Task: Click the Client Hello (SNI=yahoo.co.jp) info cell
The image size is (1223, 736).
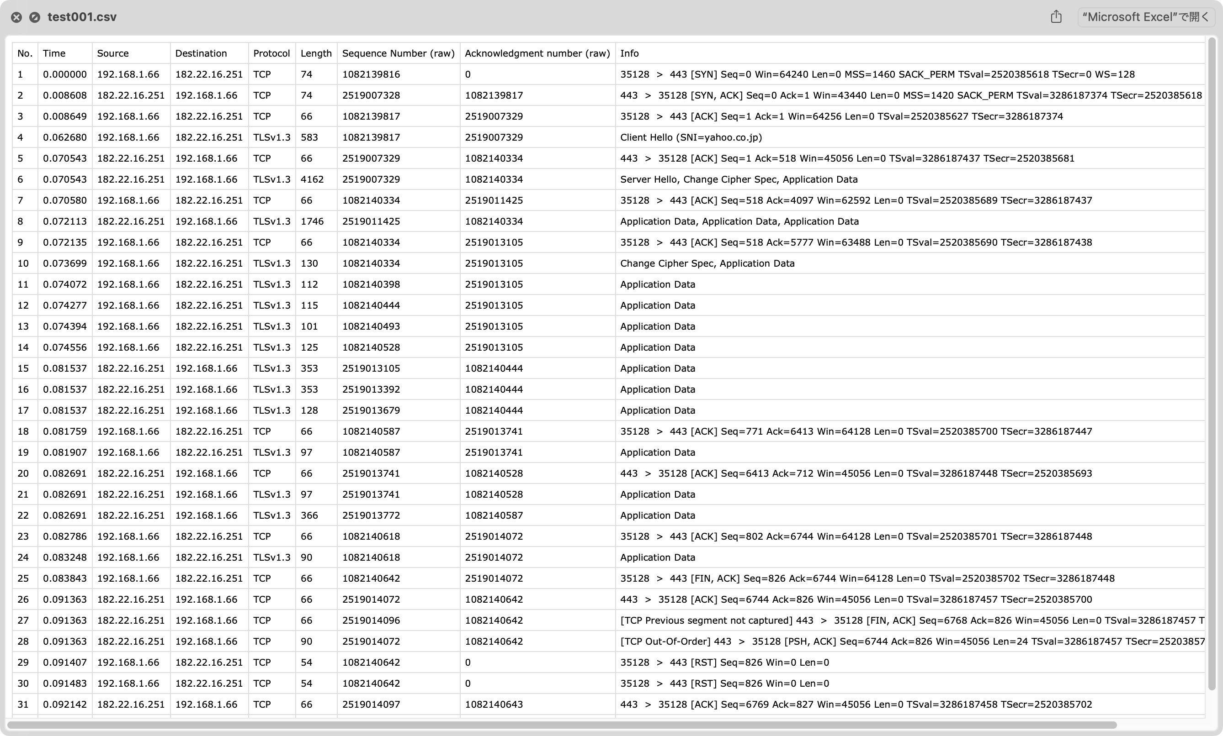Action: coord(691,137)
